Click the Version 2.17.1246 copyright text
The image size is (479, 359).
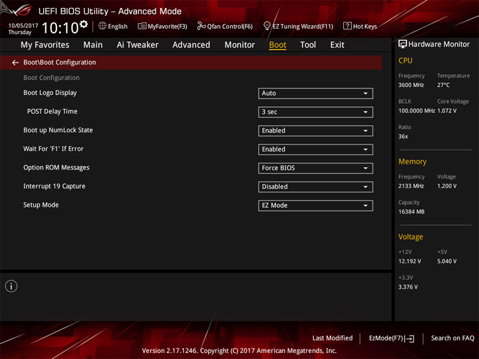[x=239, y=351]
